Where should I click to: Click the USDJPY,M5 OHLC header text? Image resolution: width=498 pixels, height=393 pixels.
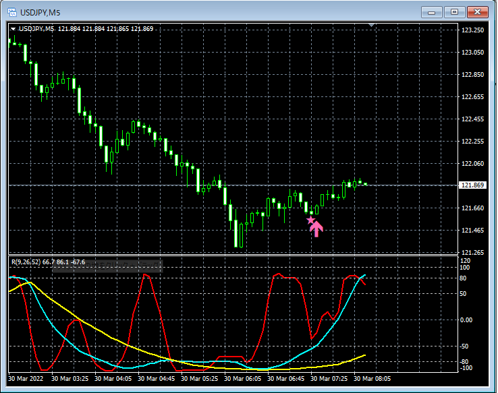click(86, 29)
